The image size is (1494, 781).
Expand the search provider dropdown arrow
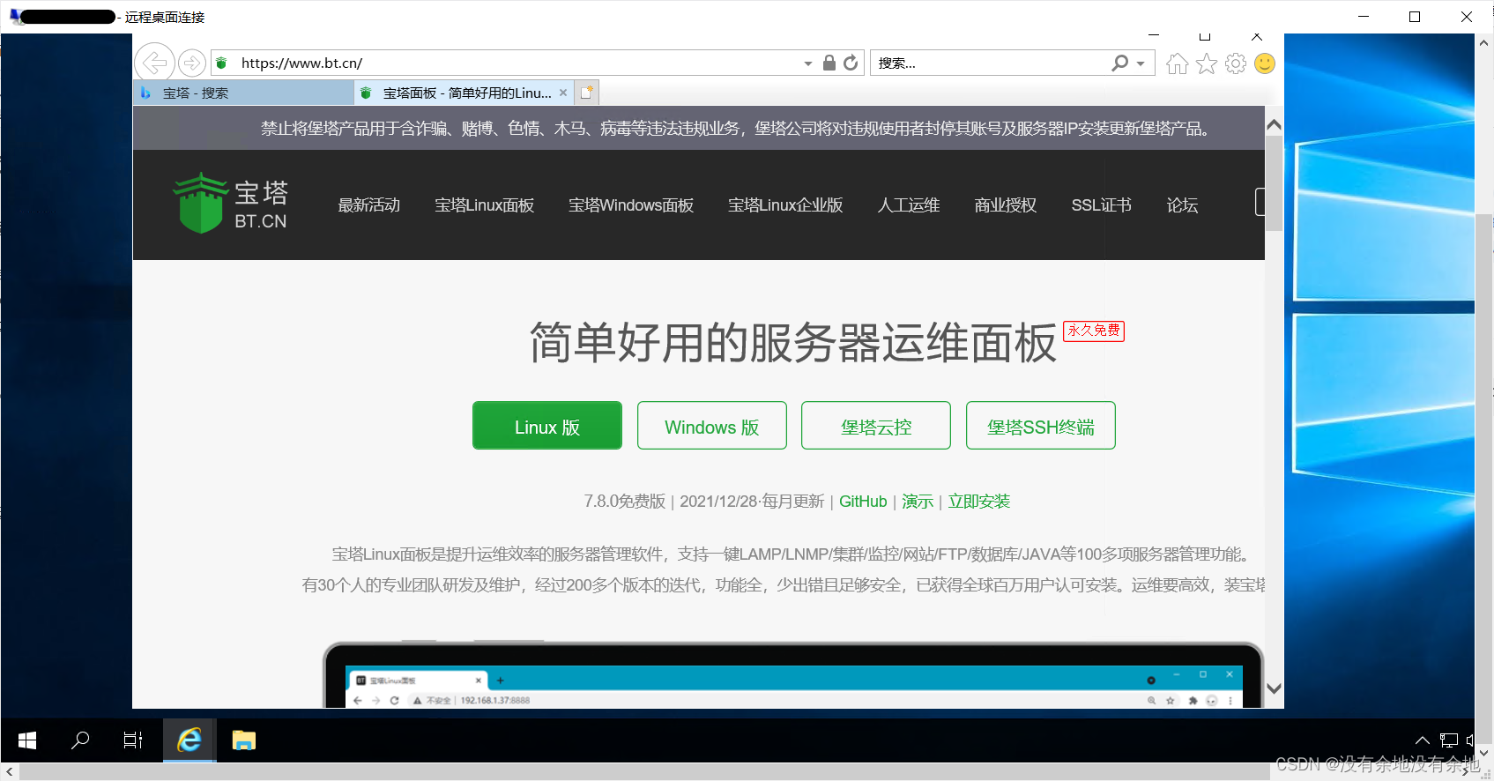pyautogui.click(x=1141, y=63)
